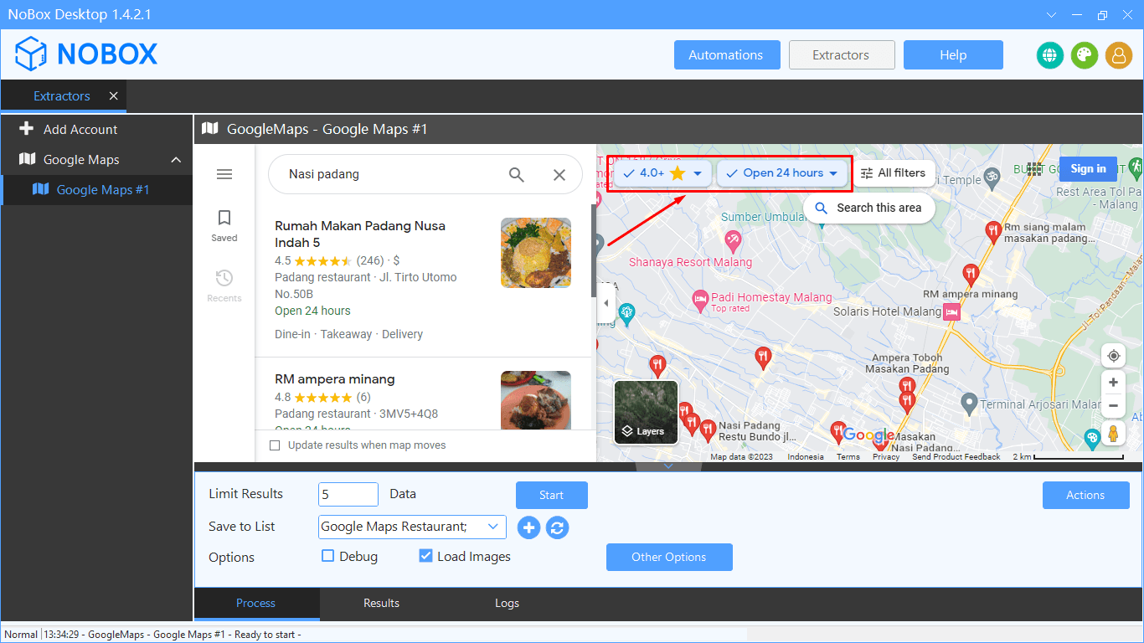This screenshot has width=1144, height=643.
Task: Uncheck the Load Images checkbox
Action: click(x=425, y=556)
